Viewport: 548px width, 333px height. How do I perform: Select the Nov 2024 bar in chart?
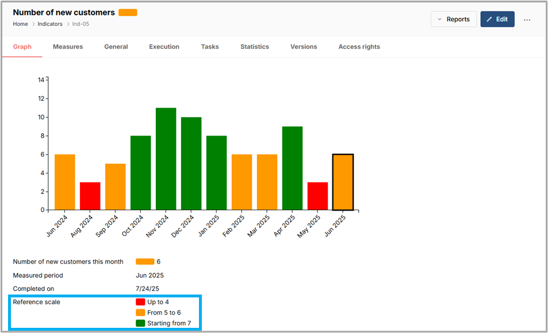166,159
